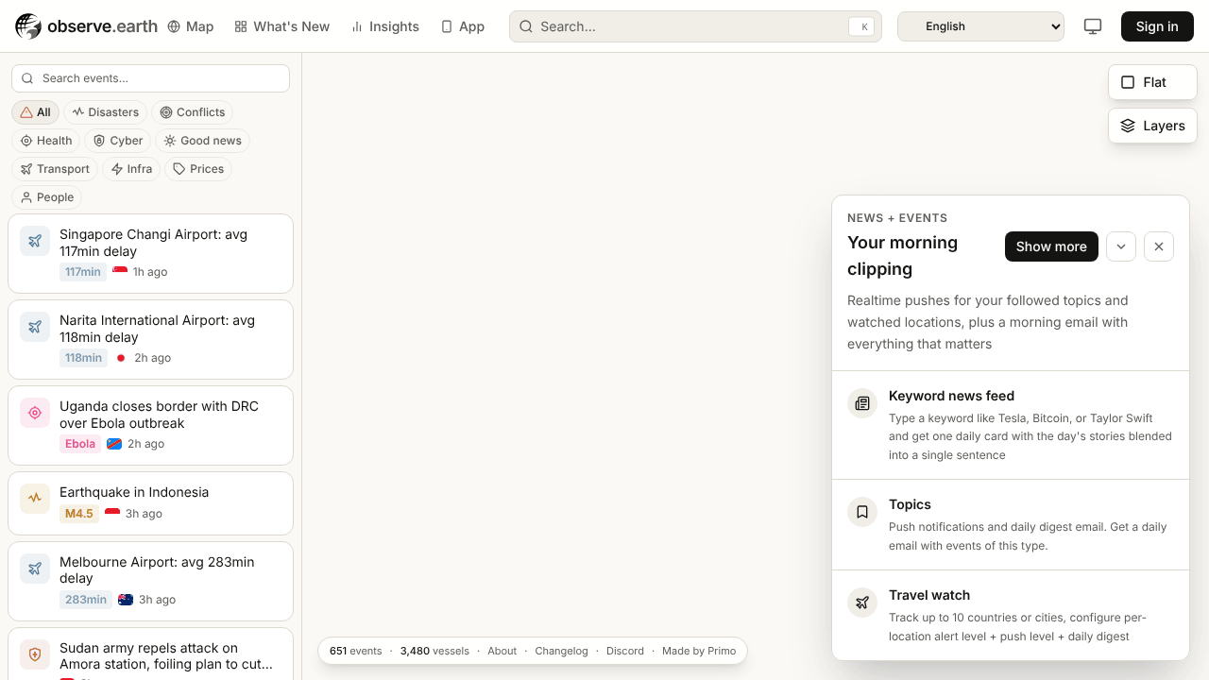
Task: Open the Map view
Action: pos(191,26)
